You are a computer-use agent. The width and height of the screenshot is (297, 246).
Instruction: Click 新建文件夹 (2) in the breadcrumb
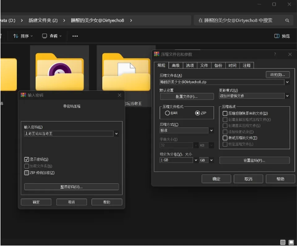pos(43,20)
